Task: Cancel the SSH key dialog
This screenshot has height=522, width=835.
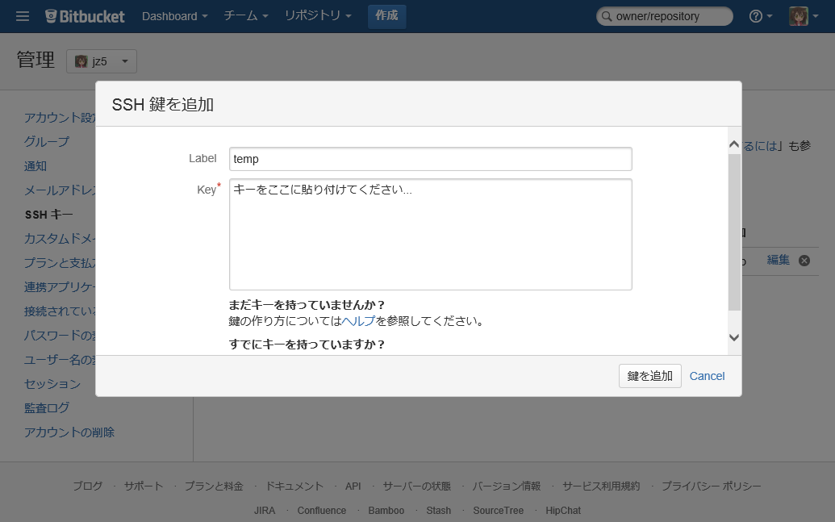Action: (x=707, y=376)
